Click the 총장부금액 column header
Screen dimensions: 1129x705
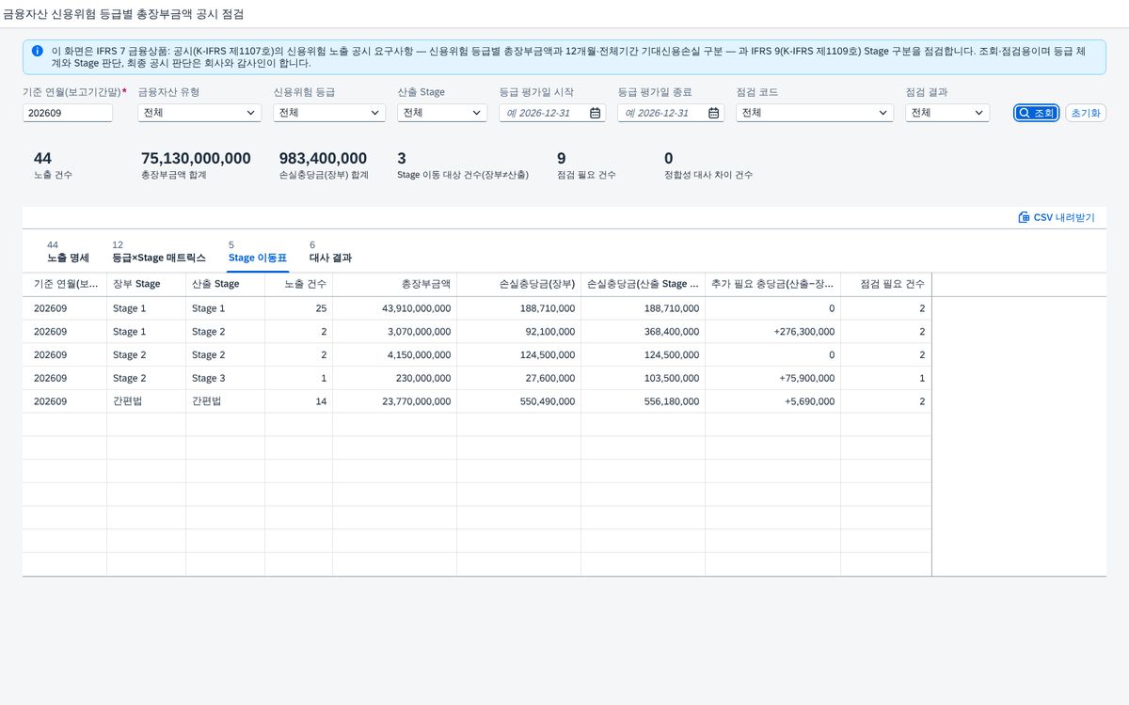394,284
